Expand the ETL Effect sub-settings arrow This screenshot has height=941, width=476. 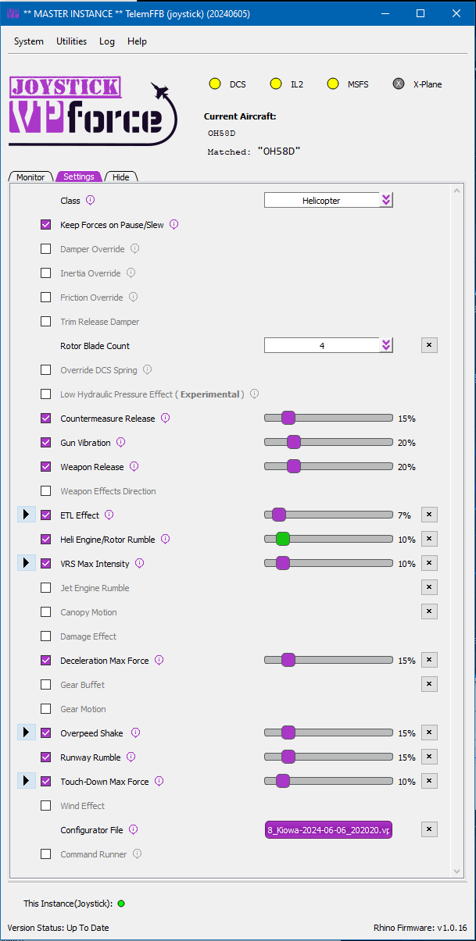coord(26,515)
